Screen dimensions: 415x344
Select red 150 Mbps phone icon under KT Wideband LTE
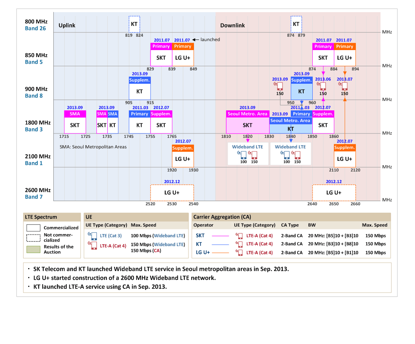coord(296,155)
